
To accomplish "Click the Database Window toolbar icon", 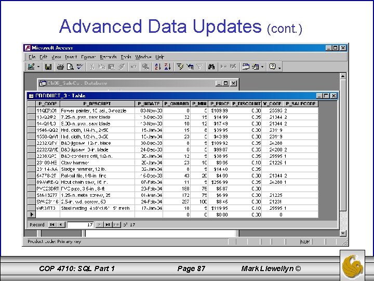I will (246, 67).
